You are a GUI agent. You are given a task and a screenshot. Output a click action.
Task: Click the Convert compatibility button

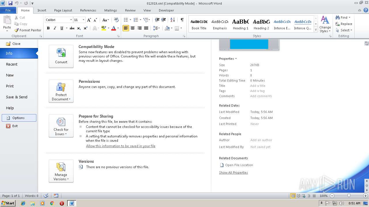61,56
